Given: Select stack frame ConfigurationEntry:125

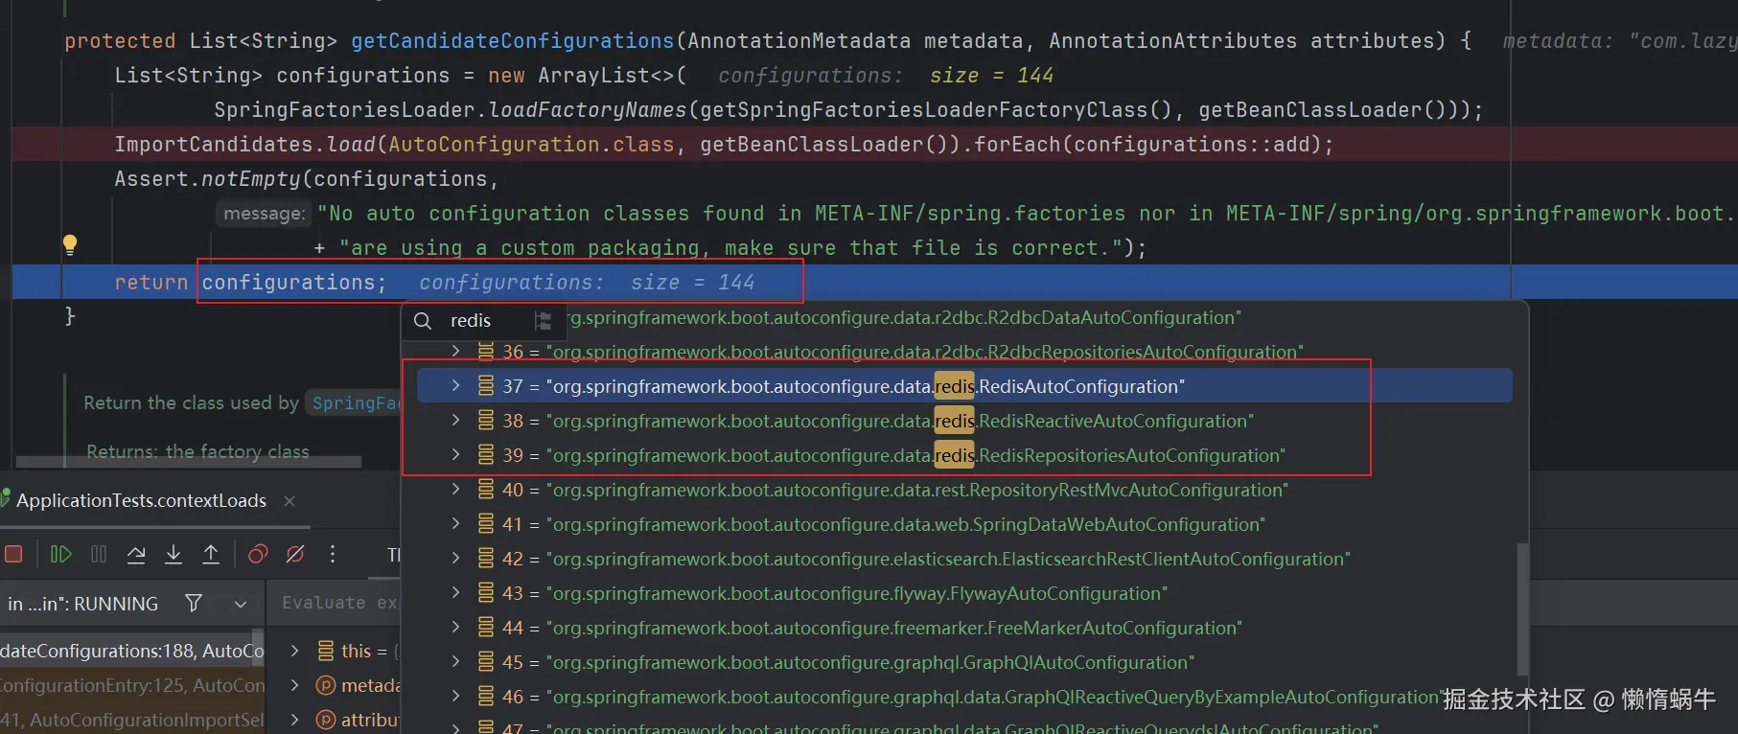Looking at the screenshot, I should (131, 685).
